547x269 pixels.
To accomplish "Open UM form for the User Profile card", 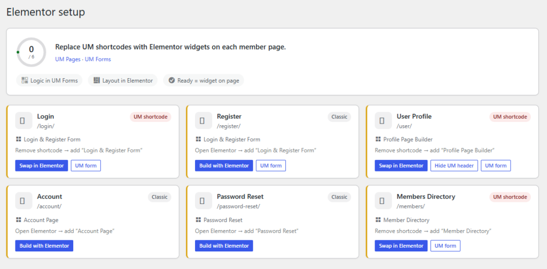I will pyautogui.click(x=496, y=166).
